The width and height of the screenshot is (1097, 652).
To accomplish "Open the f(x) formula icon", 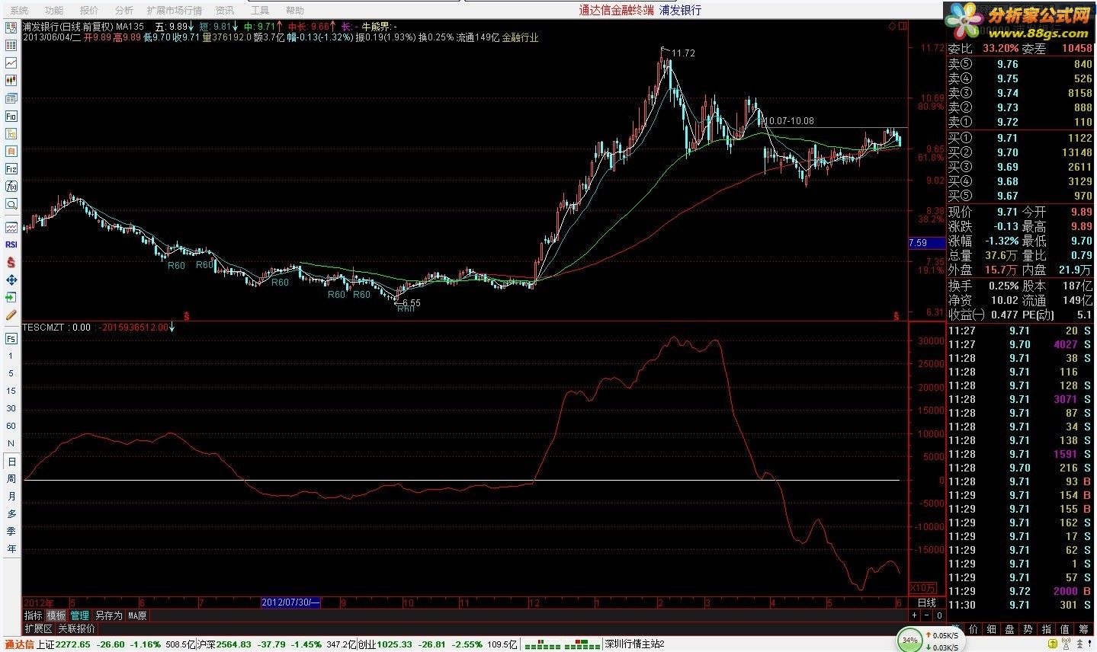I will point(11,186).
